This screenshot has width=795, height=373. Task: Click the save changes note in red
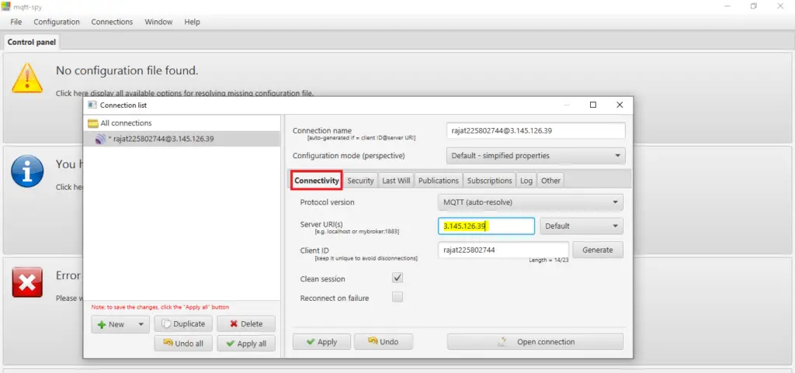pyautogui.click(x=160, y=307)
